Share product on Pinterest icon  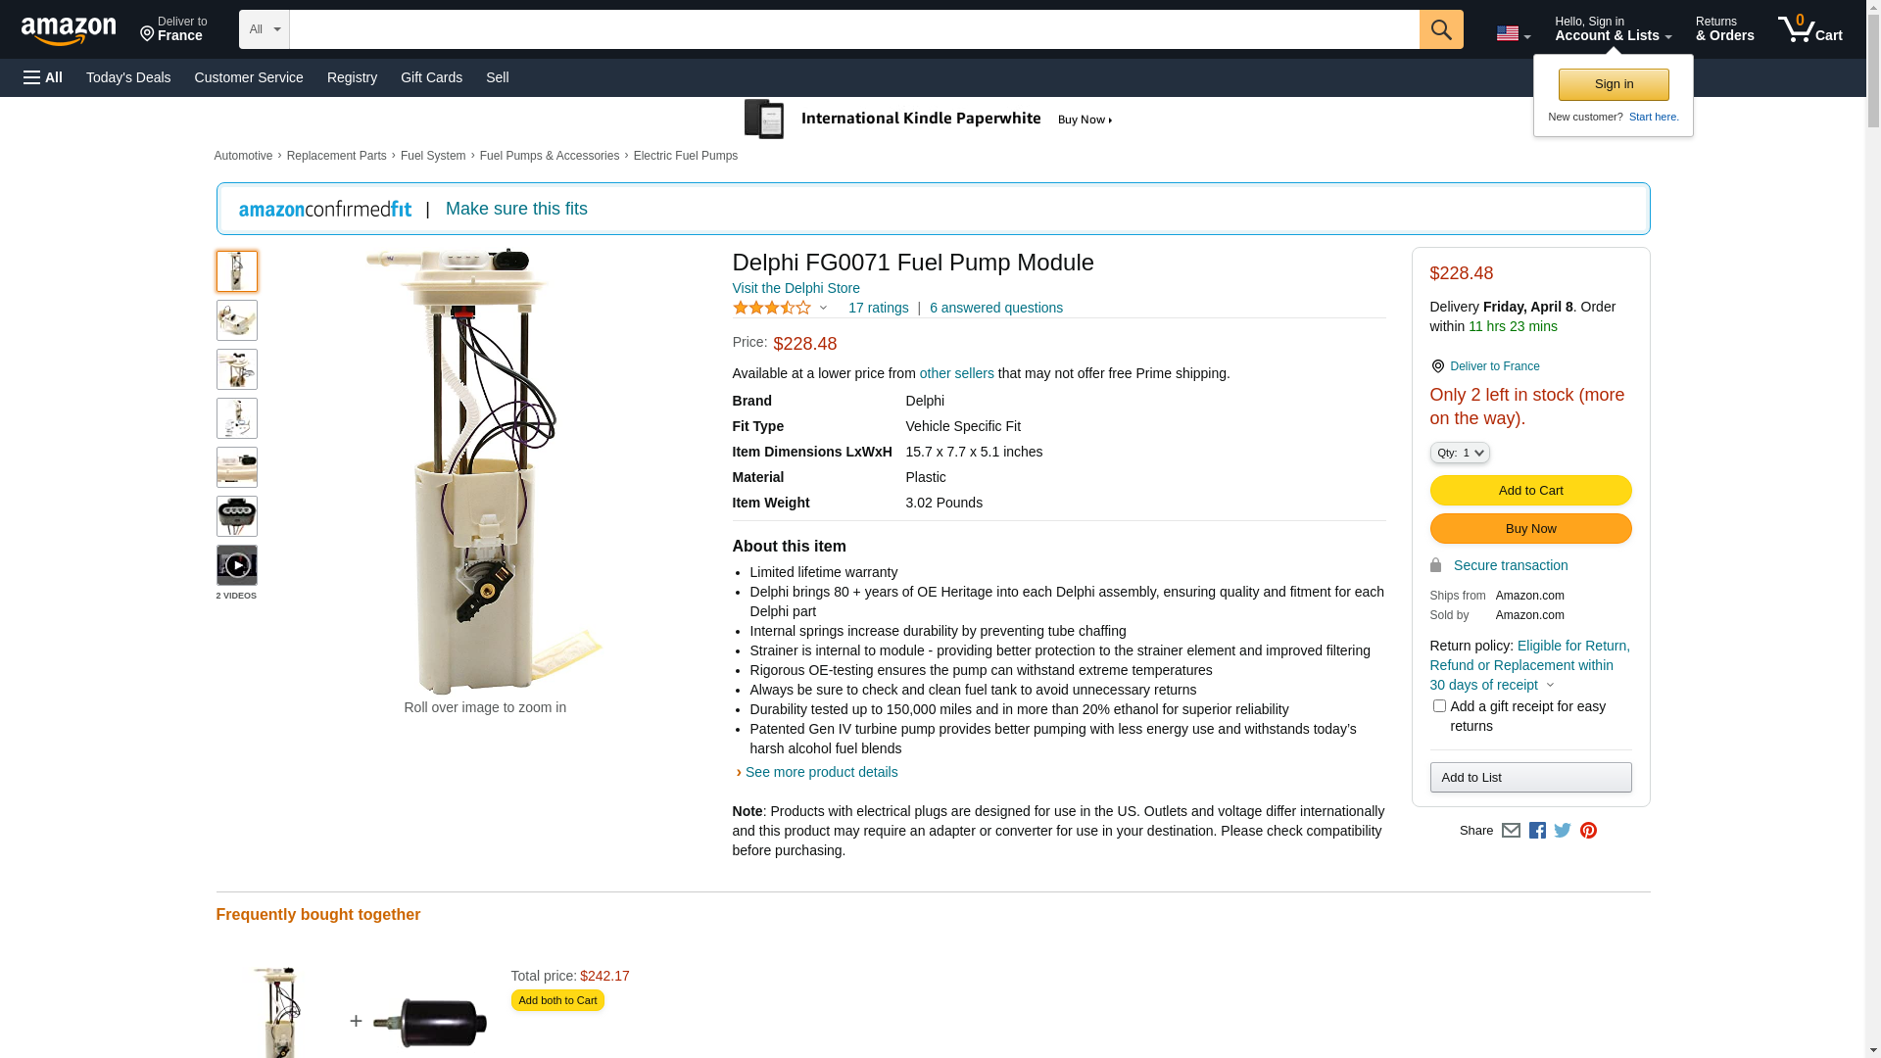click(x=1588, y=831)
